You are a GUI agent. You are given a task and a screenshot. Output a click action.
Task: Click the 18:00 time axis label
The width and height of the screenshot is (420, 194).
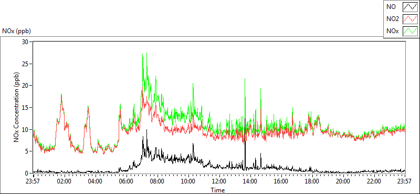click(312, 181)
